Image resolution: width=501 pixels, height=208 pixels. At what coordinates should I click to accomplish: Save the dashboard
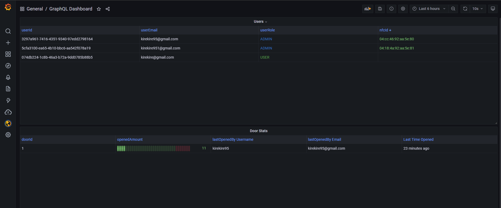coord(380,9)
